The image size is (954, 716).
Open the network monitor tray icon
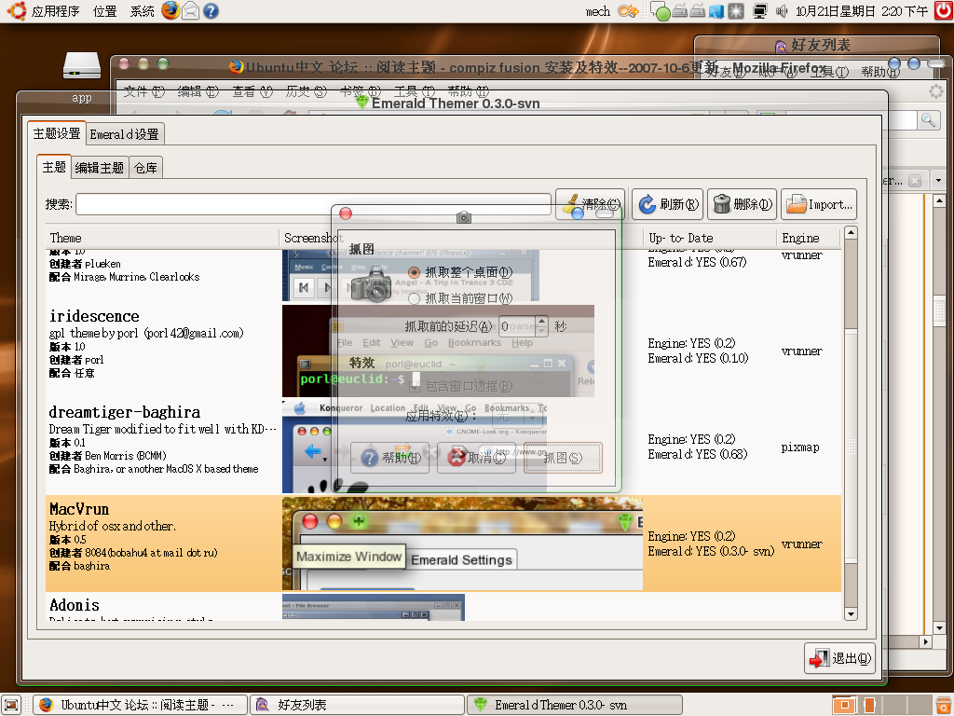[760, 11]
